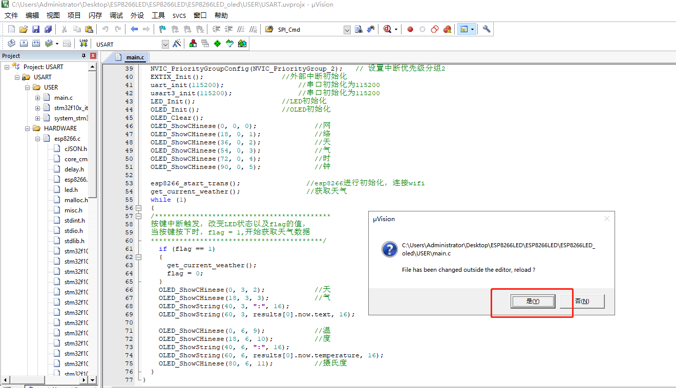
Task: Select esp8266.c in the project tree
Action: coord(67,138)
